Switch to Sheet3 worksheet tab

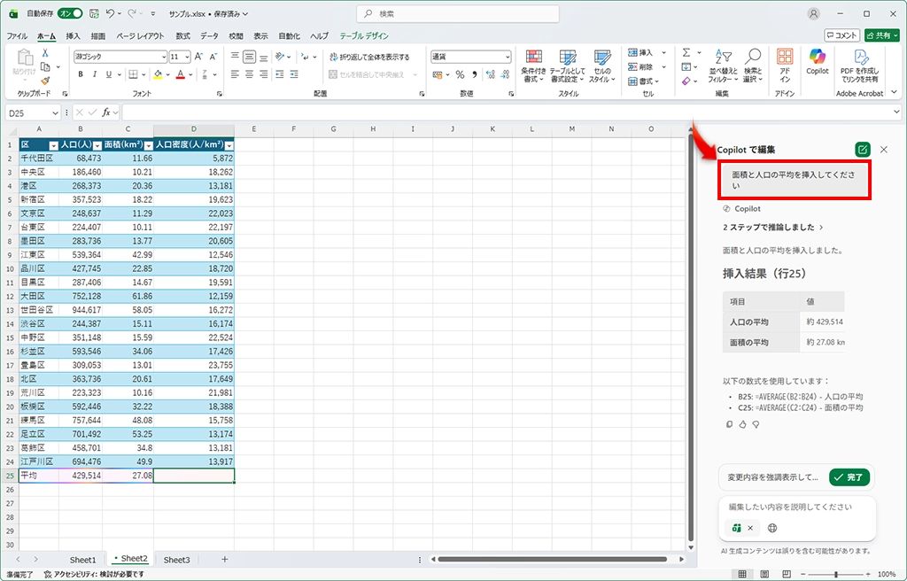(176, 560)
